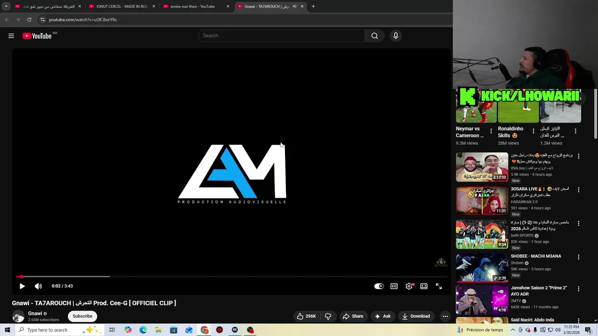Screen dimensions: 598x336
Task: Dislike the video
Action: click(x=328, y=316)
